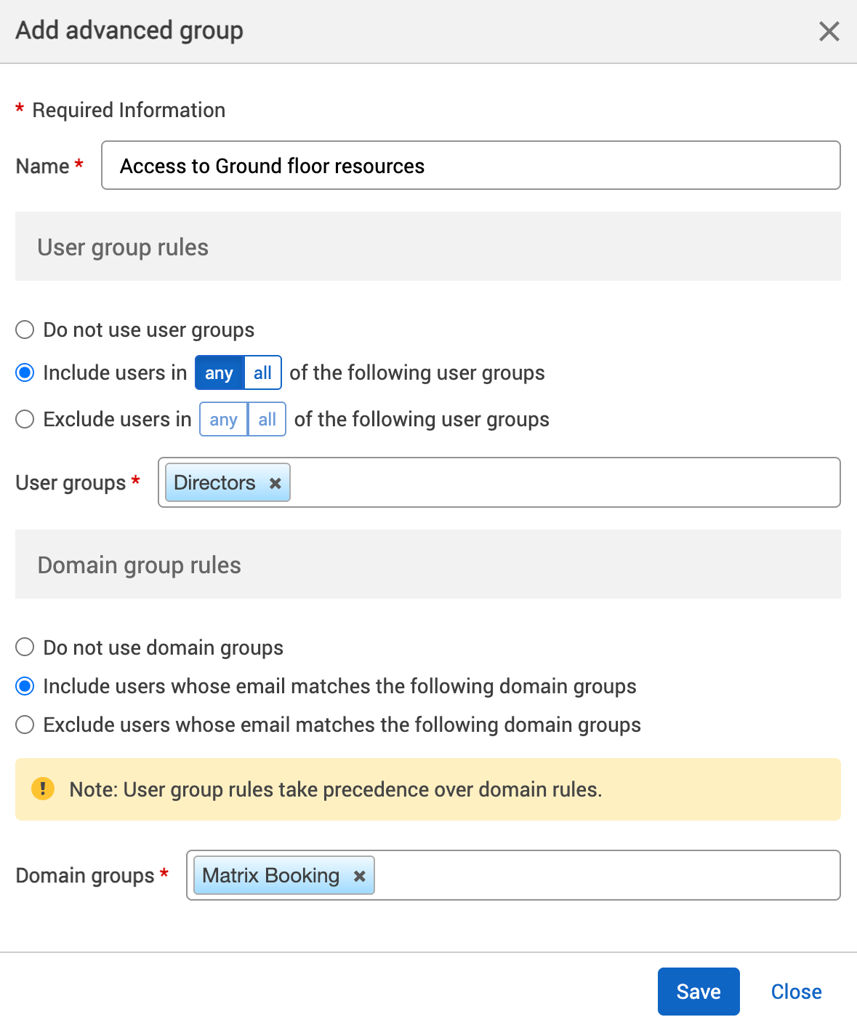Click the 'Domain group rules' section header
Image resolution: width=857 pixels, height=1025 pixels.
139,565
